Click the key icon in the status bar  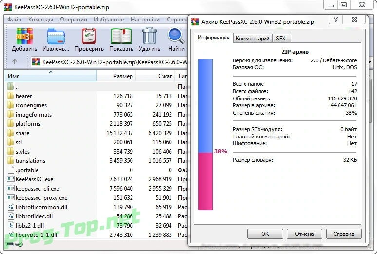[x=19, y=244]
